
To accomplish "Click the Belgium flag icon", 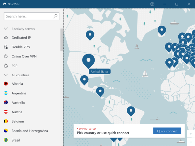I will [x=6, y=121].
